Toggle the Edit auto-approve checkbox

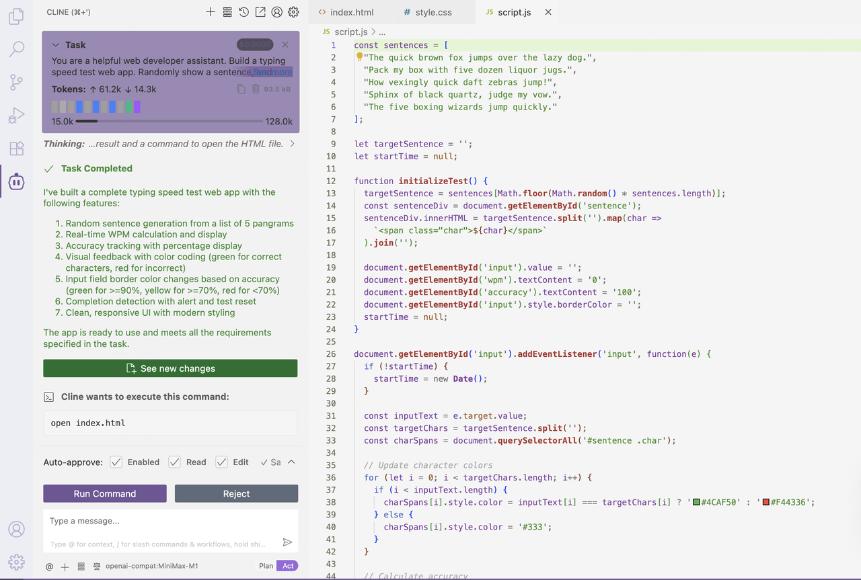click(x=221, y=462)
